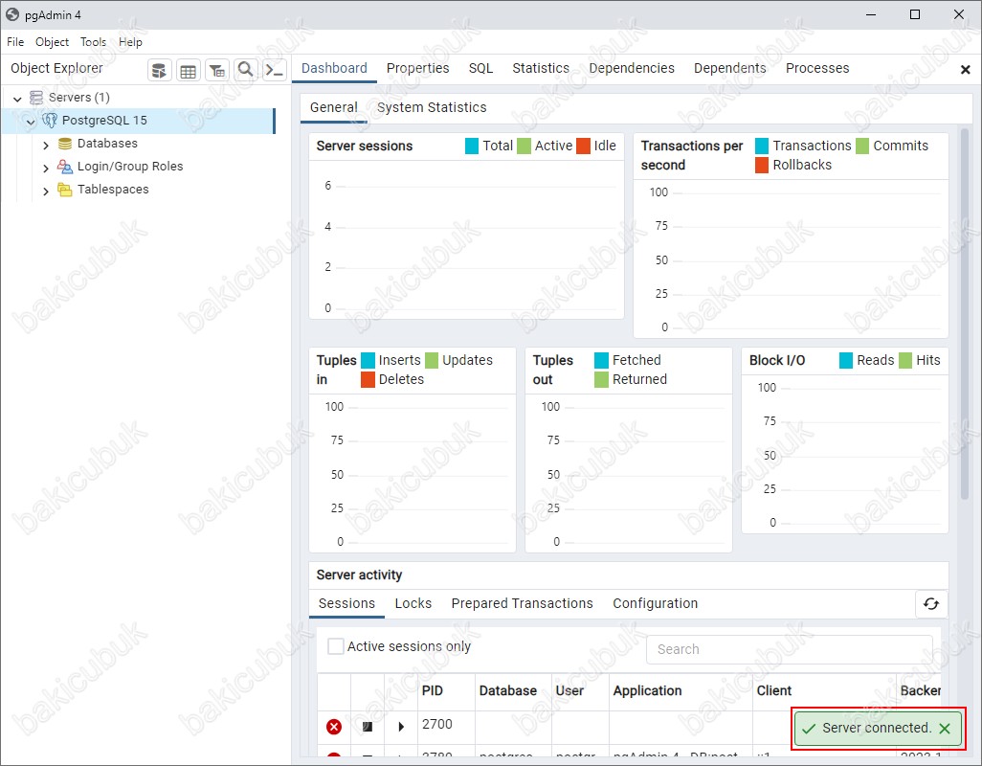Refresh the Server activity list

[931, 604]
